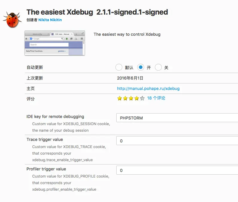Viewport: 238px width, 202px height.
Task: Select the 默认 auto-update radio button
Action: point(119,67)
